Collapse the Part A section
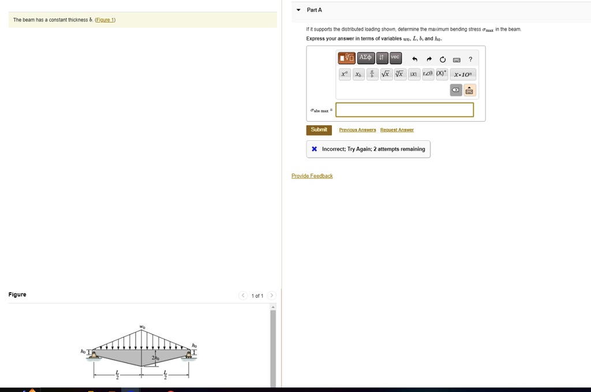This screenshot has height=392, width=591. point(298,10)
